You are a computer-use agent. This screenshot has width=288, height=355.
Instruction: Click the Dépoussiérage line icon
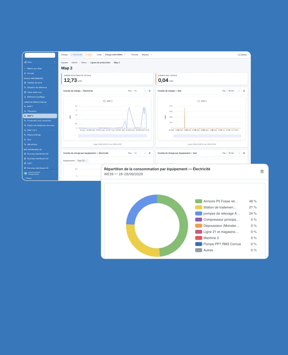coord(25,135)
